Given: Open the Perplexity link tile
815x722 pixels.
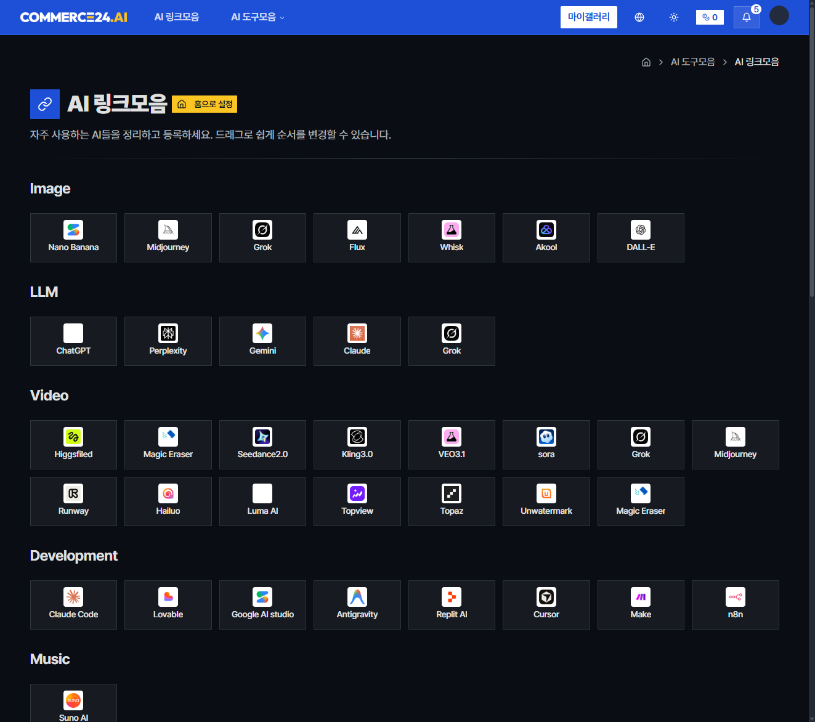Looking at the screenshot, I should click(x=168, y=341).
